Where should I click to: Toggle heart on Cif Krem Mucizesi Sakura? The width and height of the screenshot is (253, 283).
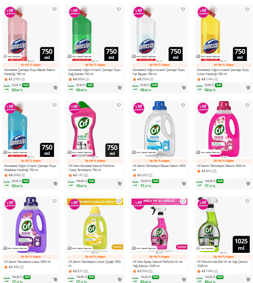click(x=119, y=105)
